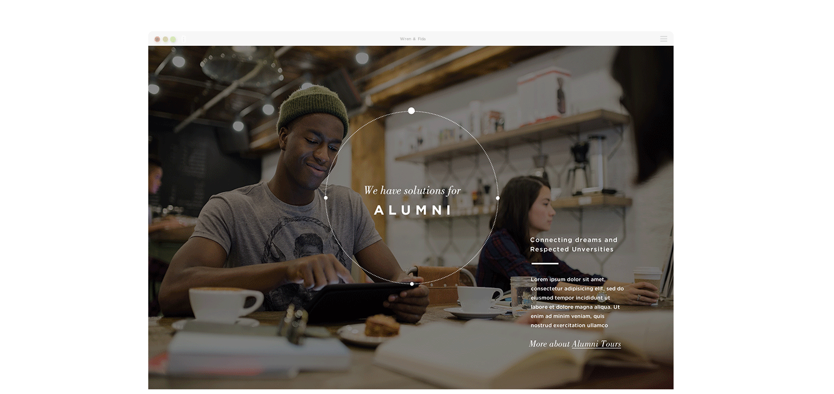
Task: Select the left dot on the dotted circle
Action: click(x=325, y=198)
